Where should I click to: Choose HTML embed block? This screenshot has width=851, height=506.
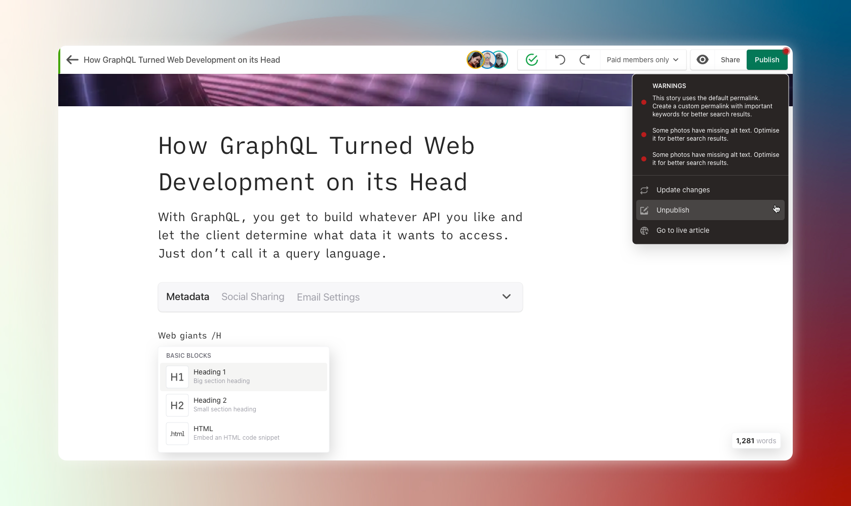coord(244,433)
